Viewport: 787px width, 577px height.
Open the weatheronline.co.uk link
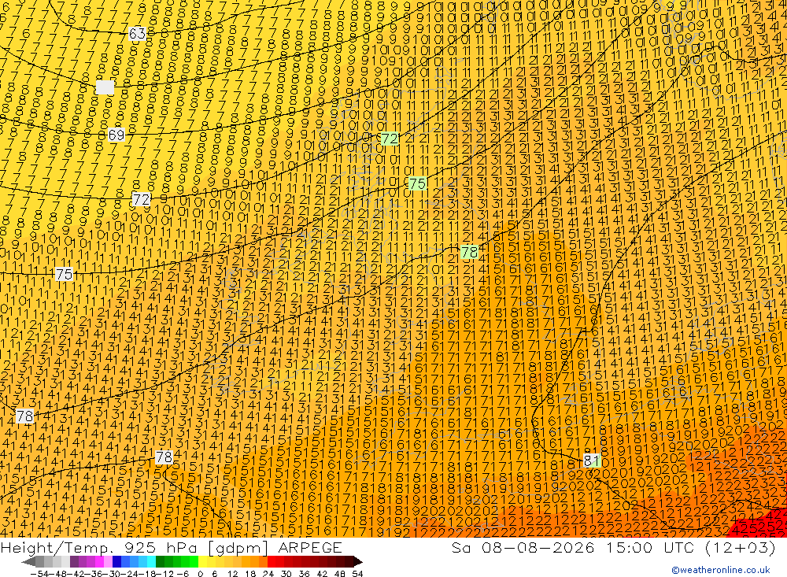[721, 570]
